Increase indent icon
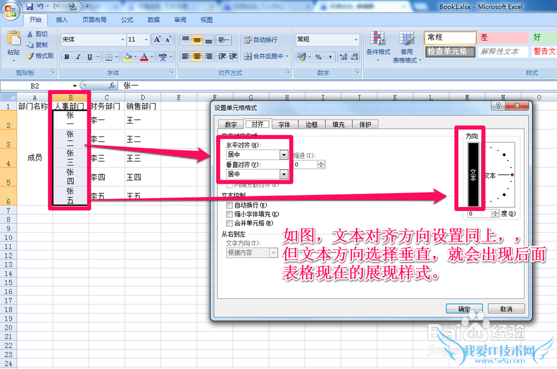Viewport: 557px width, 369px height. (x=233, y=56)
